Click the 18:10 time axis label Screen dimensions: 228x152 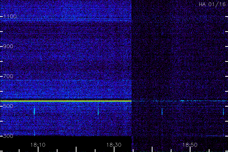click(x=38, y=145)
